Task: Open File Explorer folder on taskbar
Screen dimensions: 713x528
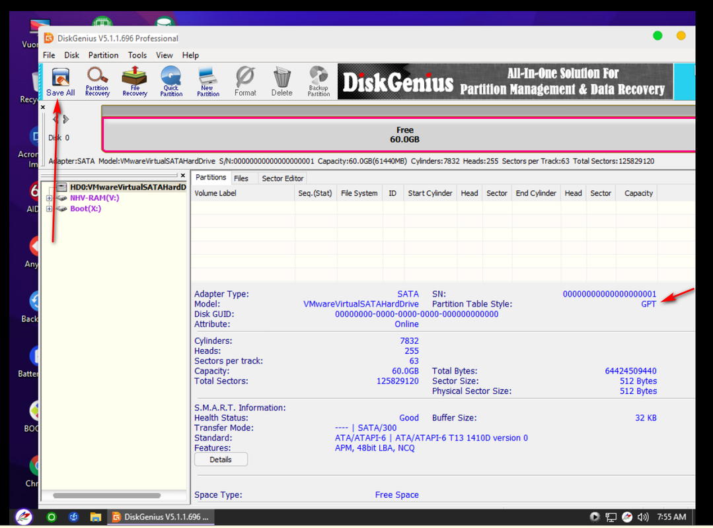Action: [95, 517]
